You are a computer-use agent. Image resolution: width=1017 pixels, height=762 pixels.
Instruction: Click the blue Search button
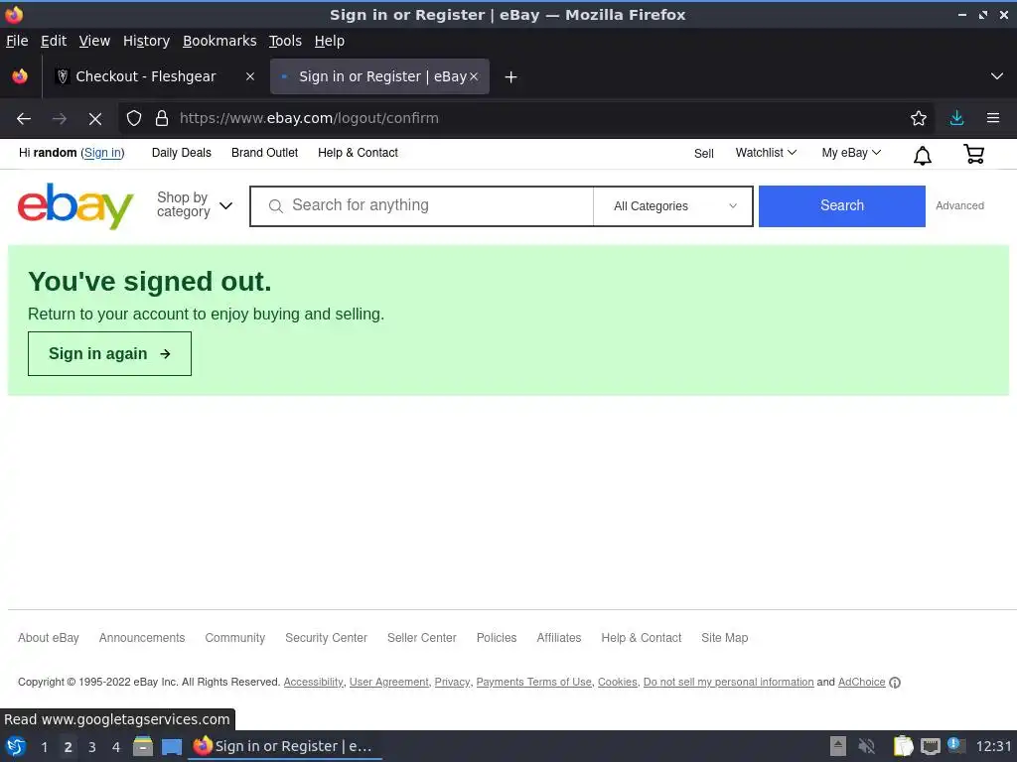point(842,206)
